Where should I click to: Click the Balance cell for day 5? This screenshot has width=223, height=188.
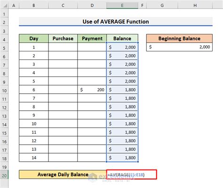coord(122,81)
